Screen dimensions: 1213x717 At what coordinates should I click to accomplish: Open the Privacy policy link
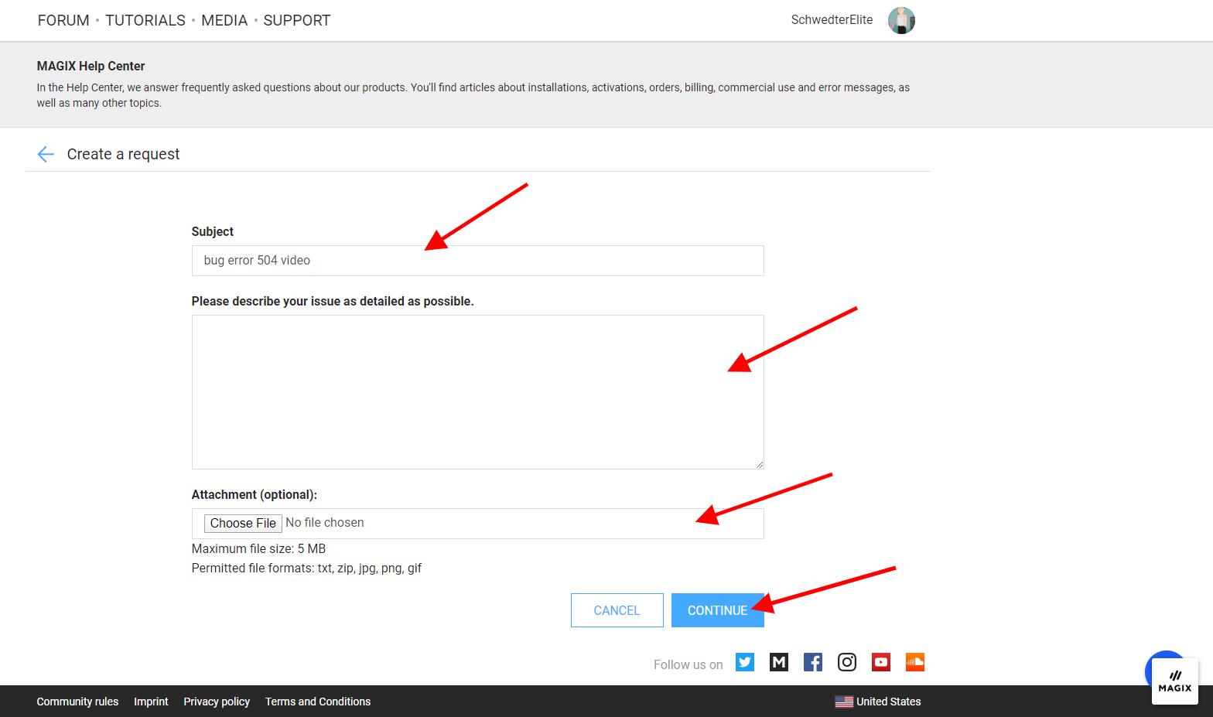click(217, 702)
